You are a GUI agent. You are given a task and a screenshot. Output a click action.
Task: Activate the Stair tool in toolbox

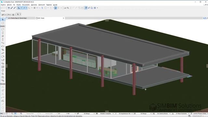pos(3,50)
